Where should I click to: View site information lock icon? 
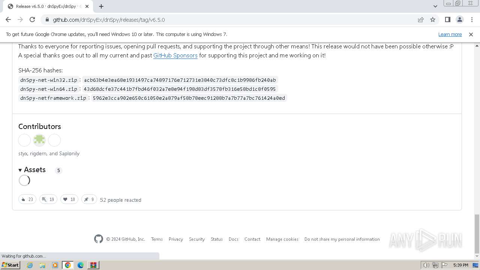[x=47, y=19]
